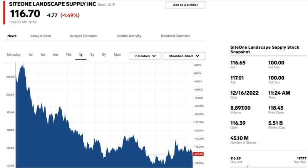Click the 11:54:53 AM NYSE timestamp
The height and width of the screenshot is (168, 308).
(23, 22)
